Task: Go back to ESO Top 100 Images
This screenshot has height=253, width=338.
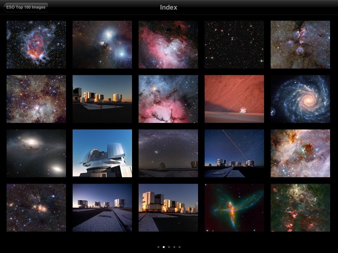Action: 25,7
